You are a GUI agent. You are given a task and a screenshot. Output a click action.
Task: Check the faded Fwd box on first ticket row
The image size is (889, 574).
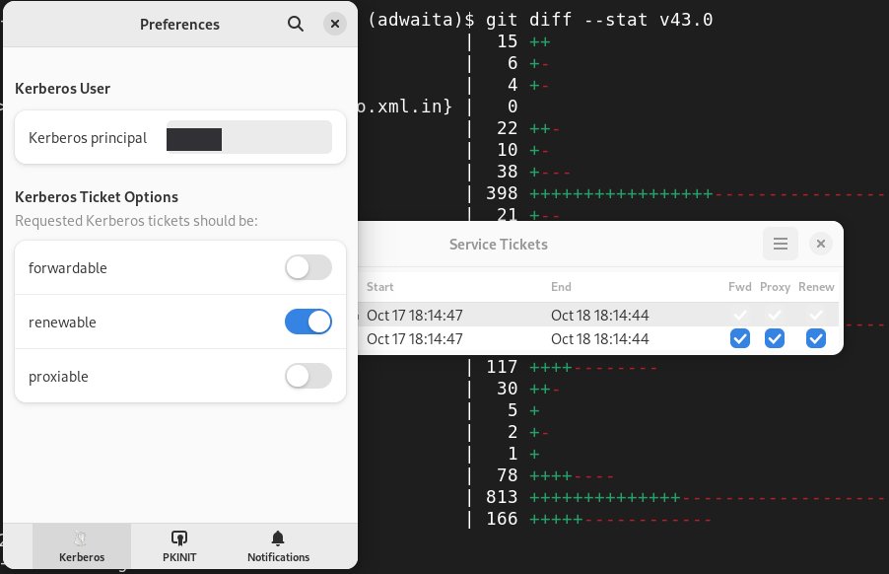[740, 313]
